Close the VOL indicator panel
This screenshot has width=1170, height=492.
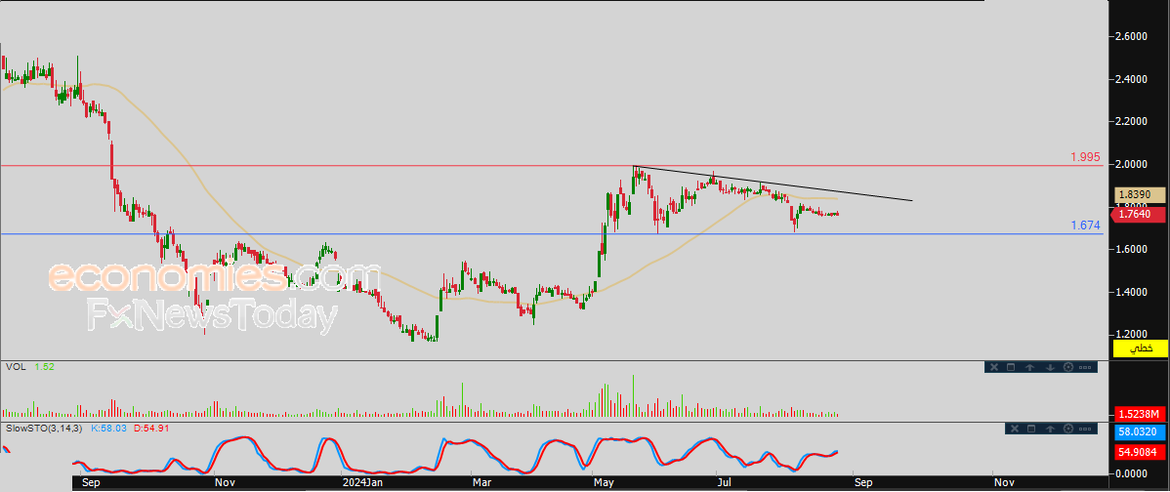tap(994, 367)
